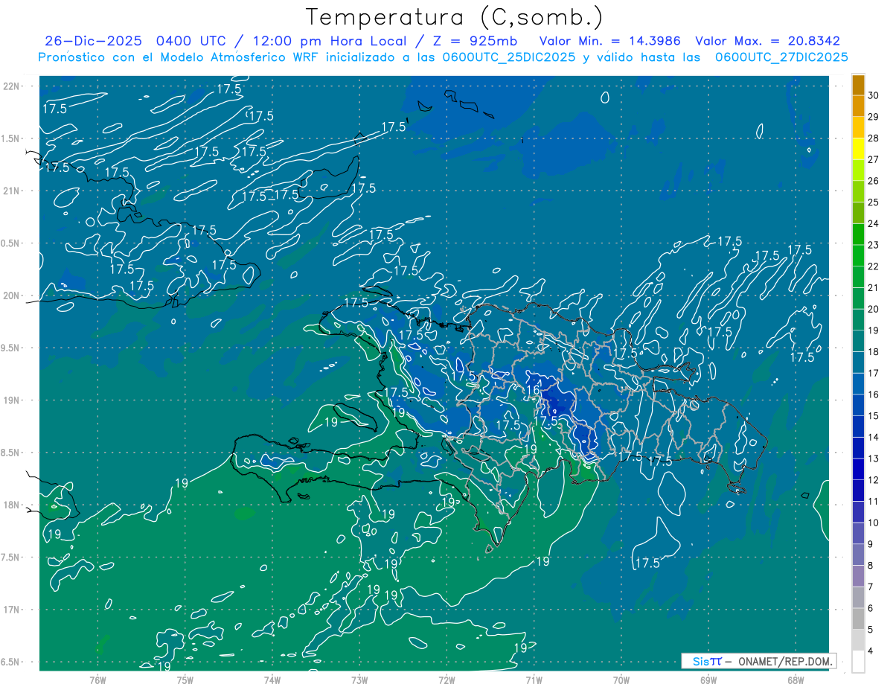893x690 pixels.
Task: Click color bar label '30'
Action: point(874,95)
